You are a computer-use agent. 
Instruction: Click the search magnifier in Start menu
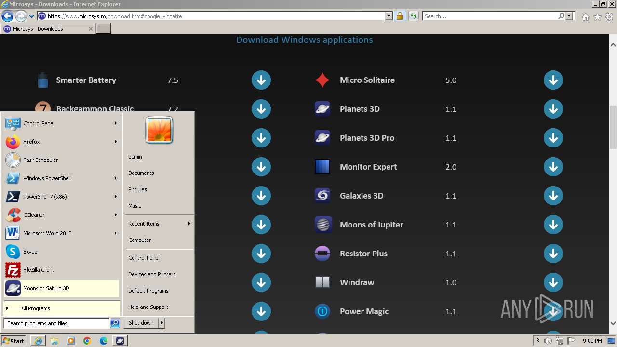pos(115,323)
